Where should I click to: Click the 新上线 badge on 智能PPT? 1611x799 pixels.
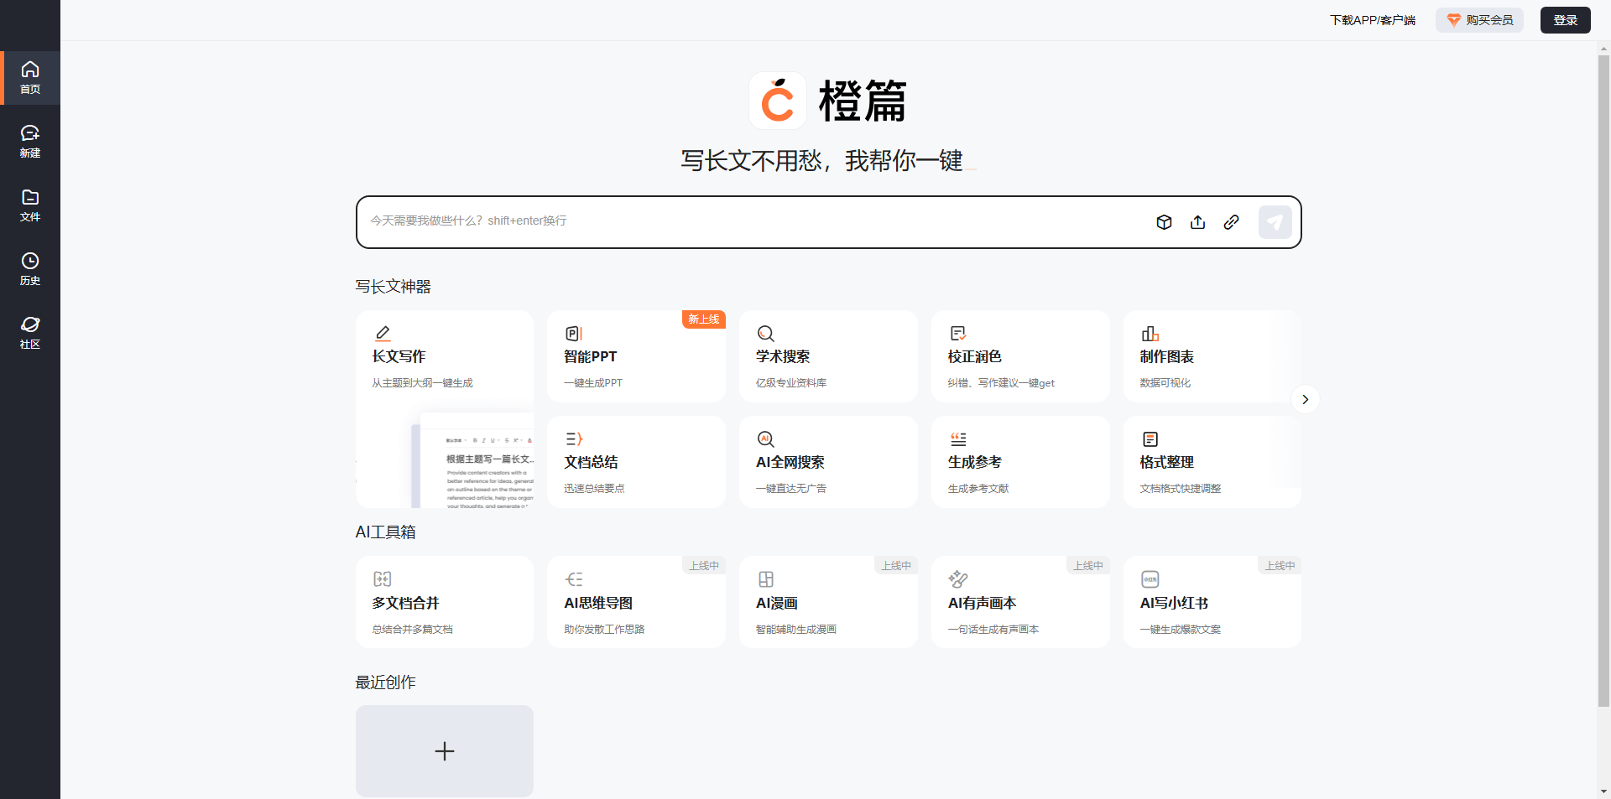(703, 319)
